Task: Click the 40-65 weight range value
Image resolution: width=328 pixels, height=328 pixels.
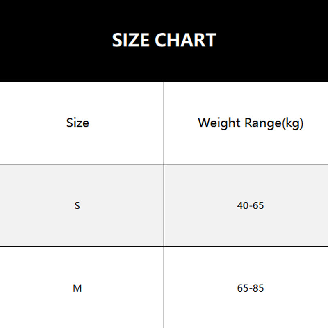Action: pos(251,205)
